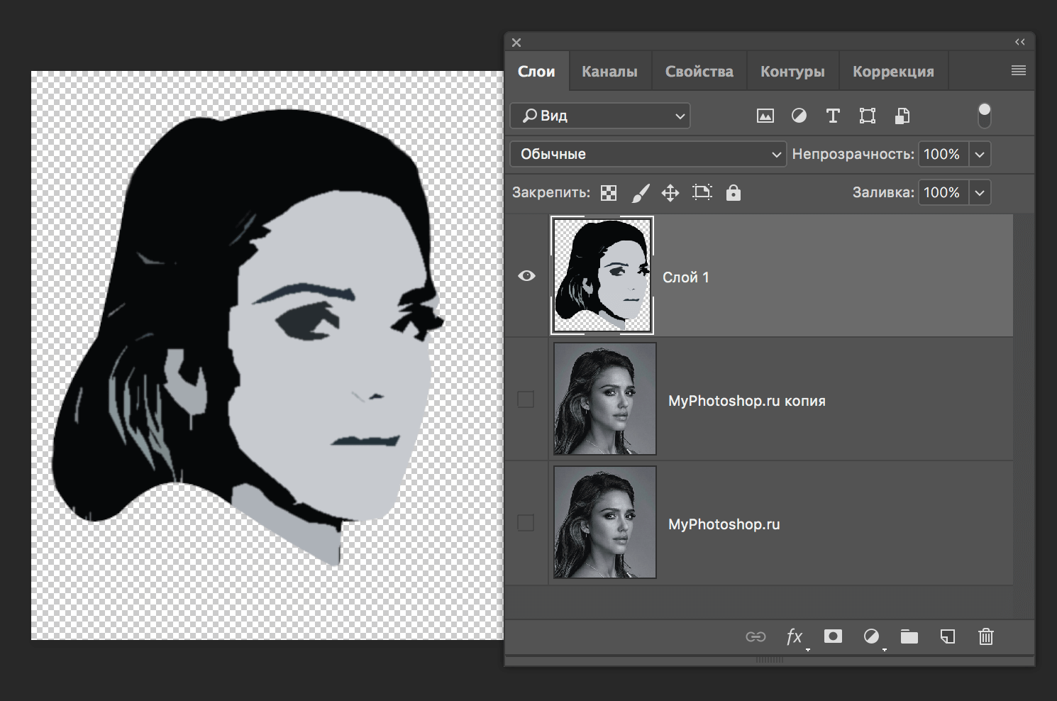1057x701 pixels.
Task: Filter layers by type (T) icon
Action: point(833,116)
